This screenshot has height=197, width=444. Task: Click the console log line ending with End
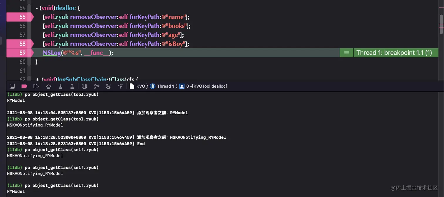click(76, 144)
